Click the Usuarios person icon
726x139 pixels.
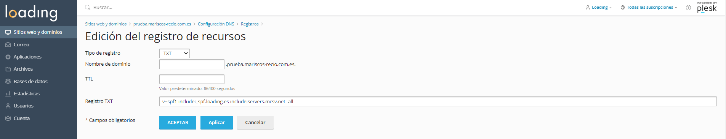tap(8, 106)
